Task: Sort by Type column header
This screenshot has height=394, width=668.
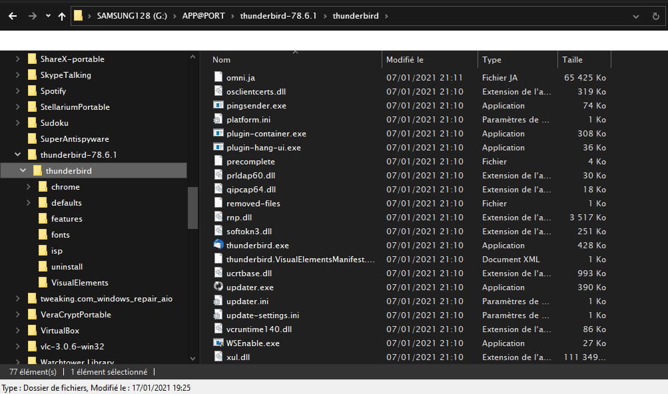Action: [x=492, y=60]
